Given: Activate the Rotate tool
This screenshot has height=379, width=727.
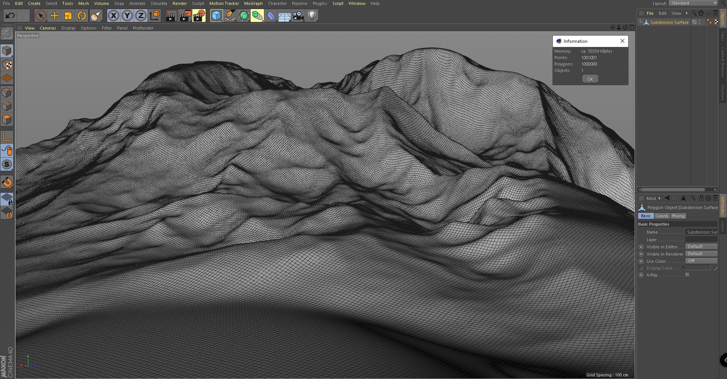Looking at the screenshot, I should point(82,16).
